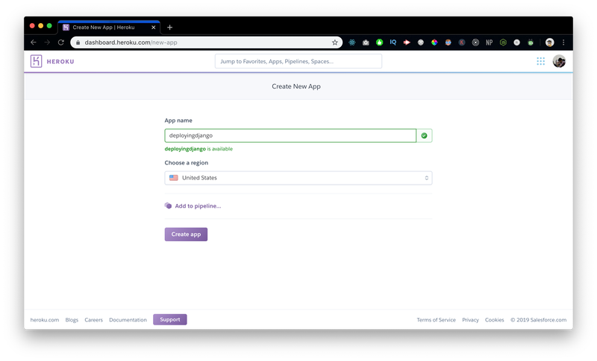Open the NP extension

490,42
